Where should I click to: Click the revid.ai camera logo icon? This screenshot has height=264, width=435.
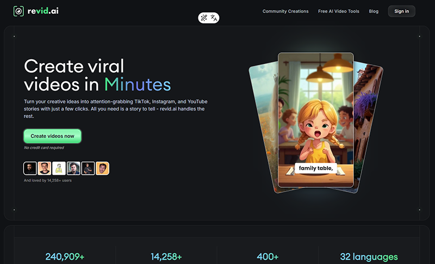(x=18, y=11)
